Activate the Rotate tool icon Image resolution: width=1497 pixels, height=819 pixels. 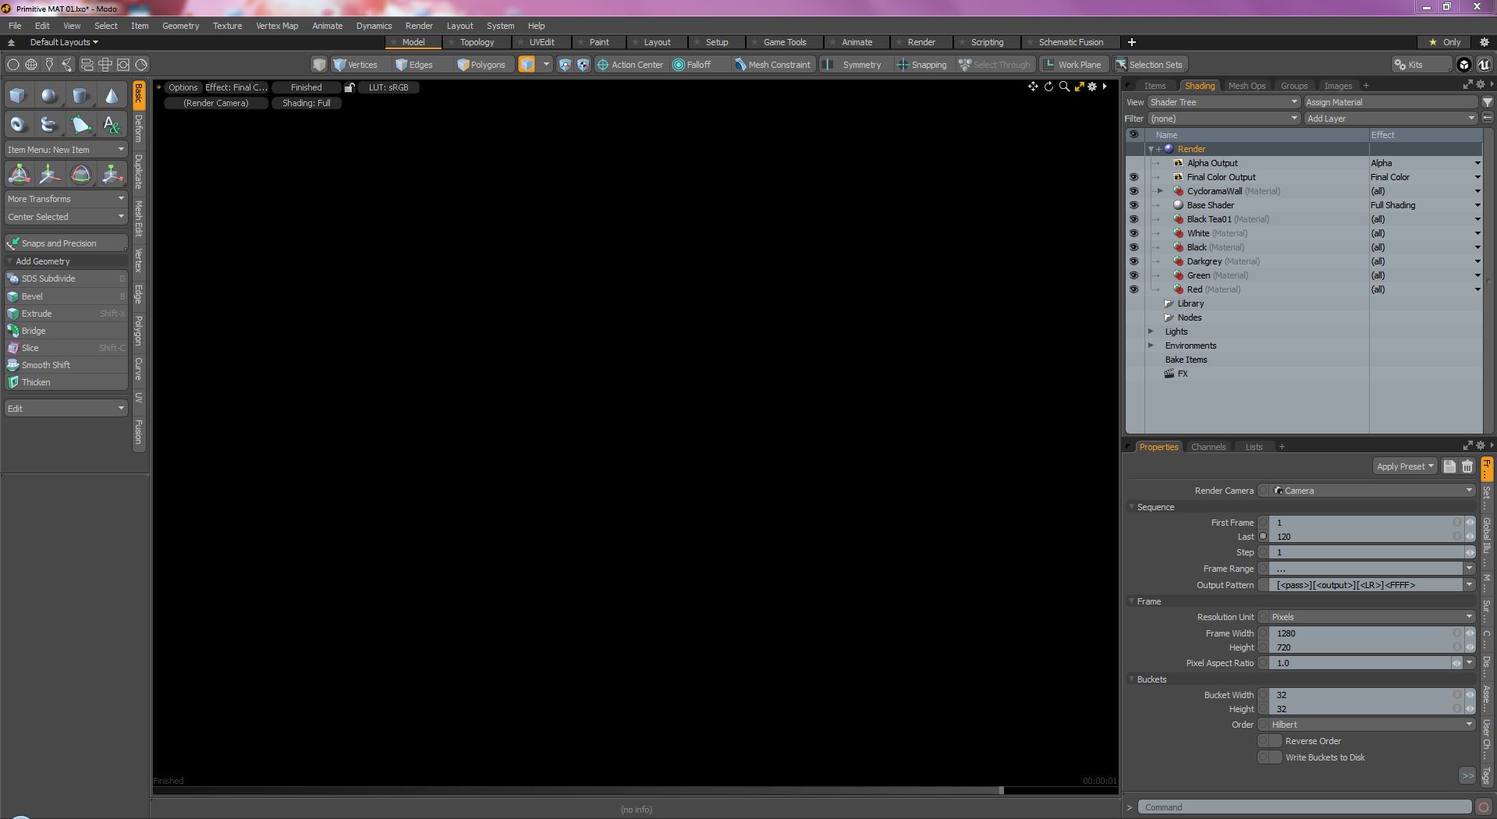80,175
